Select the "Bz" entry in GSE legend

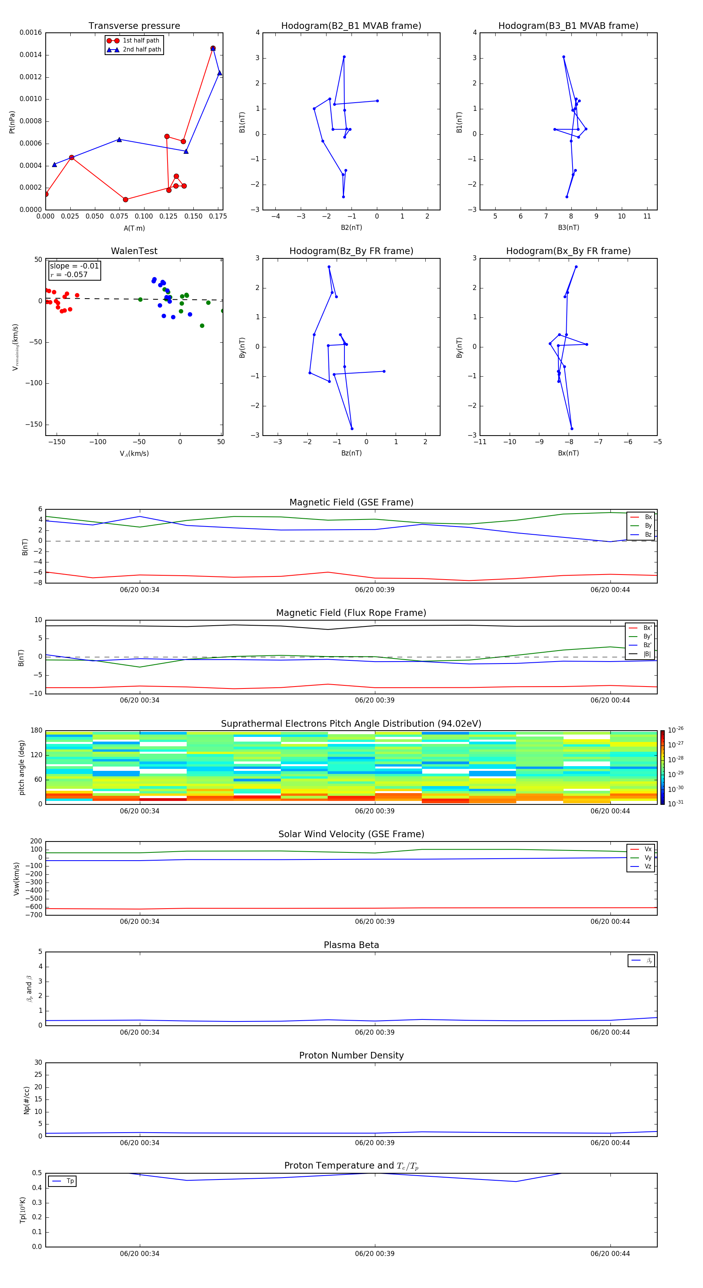click(641, 534)
